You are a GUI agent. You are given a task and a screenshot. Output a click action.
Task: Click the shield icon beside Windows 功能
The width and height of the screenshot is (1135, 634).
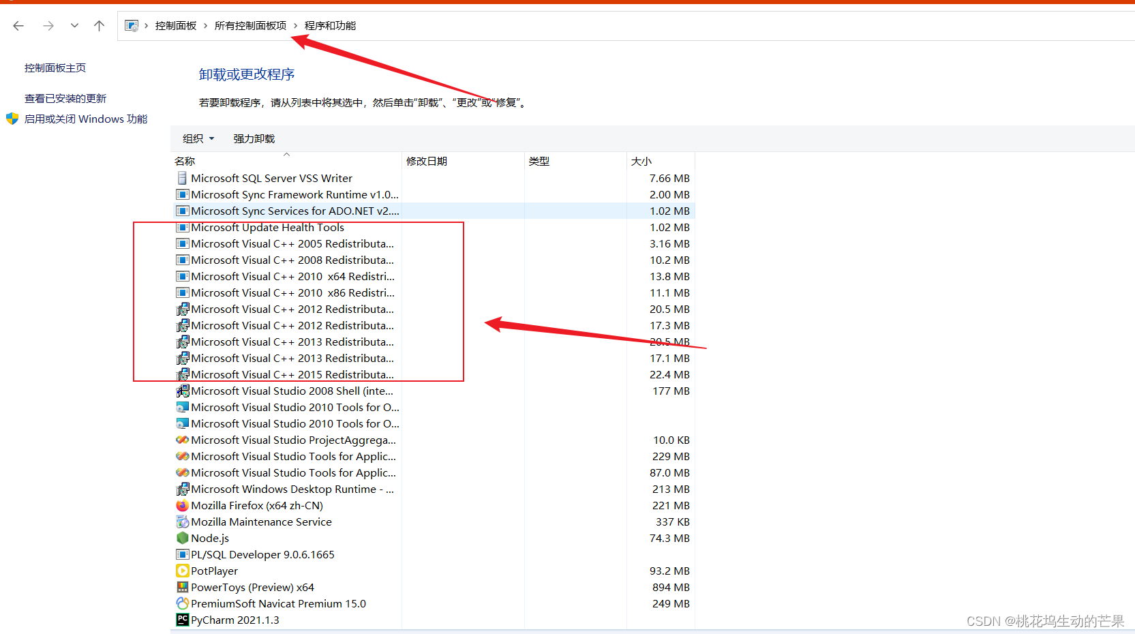[12, 119]
